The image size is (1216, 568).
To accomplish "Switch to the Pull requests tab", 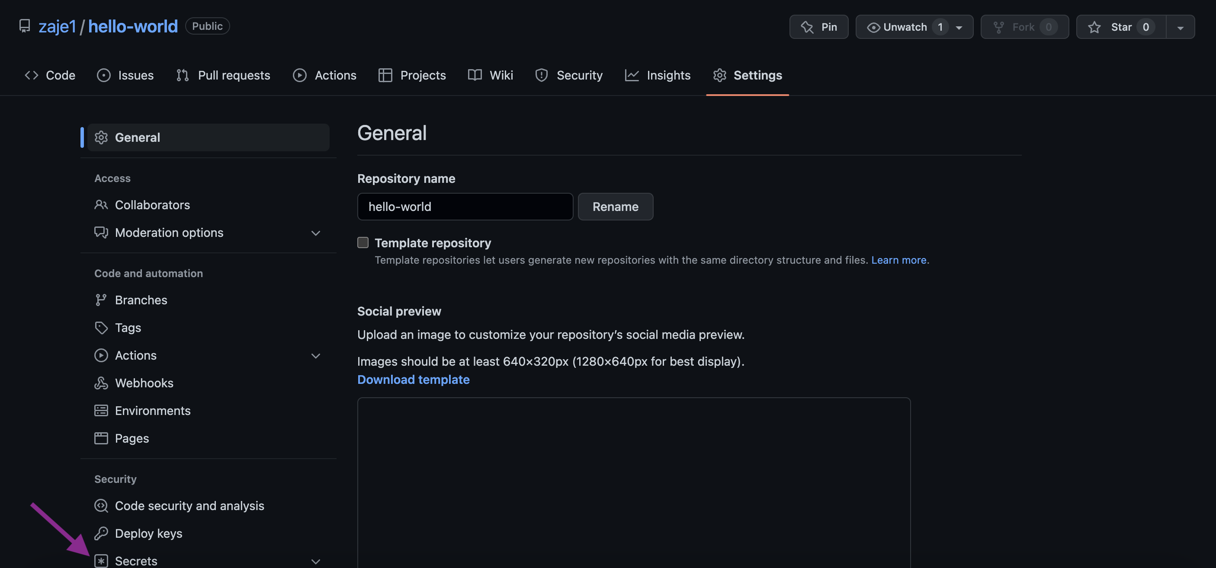I will point(223,75).
